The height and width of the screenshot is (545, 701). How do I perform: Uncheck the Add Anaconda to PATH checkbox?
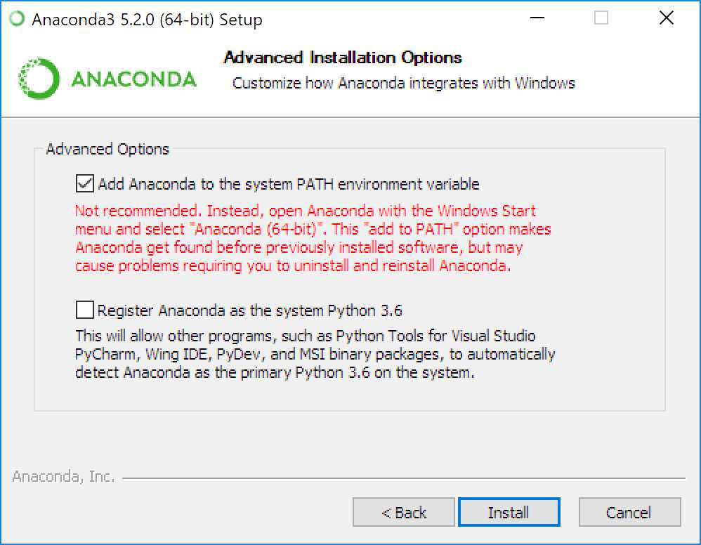pyautogui.click(x=84, y=183)
